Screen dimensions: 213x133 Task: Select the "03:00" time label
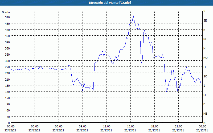pyautogui.click(x=35, y=127)
